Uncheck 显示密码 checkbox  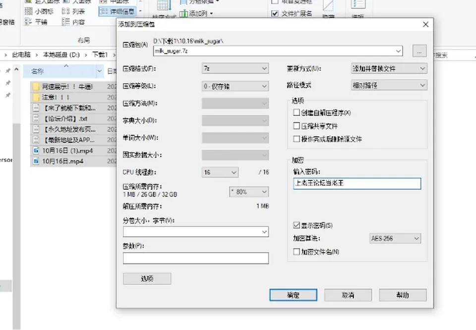(x=297, y=225)
